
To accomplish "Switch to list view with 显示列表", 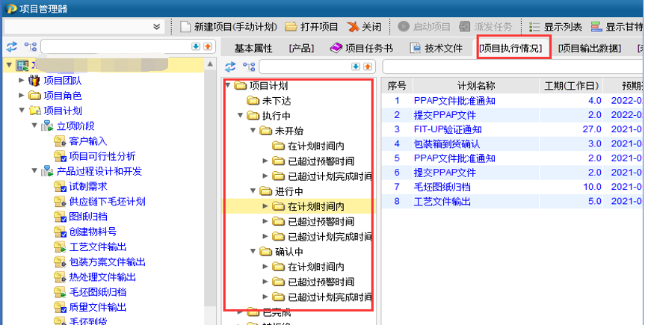I will tap(555, 27).
